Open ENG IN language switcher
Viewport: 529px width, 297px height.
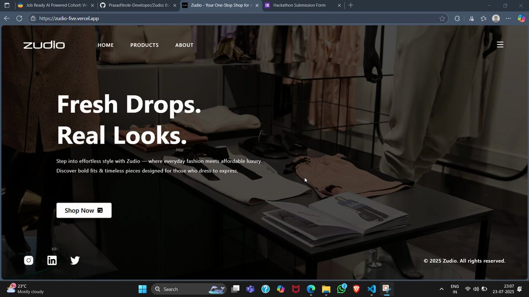[454, 289]
